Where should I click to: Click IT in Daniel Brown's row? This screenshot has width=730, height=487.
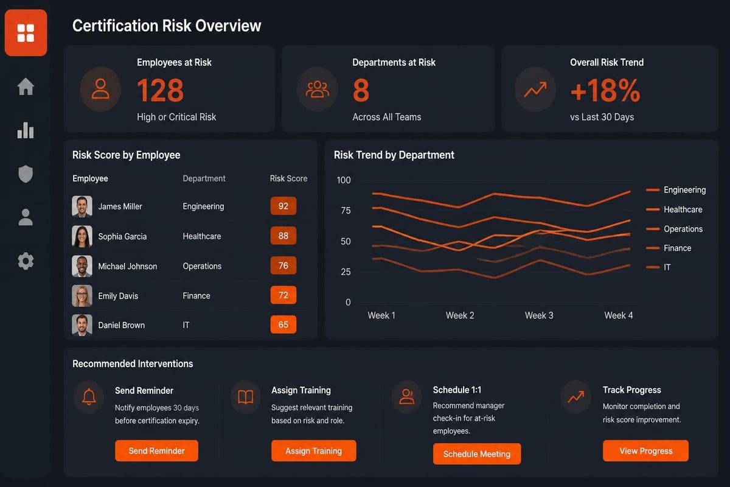coord(186,325)
